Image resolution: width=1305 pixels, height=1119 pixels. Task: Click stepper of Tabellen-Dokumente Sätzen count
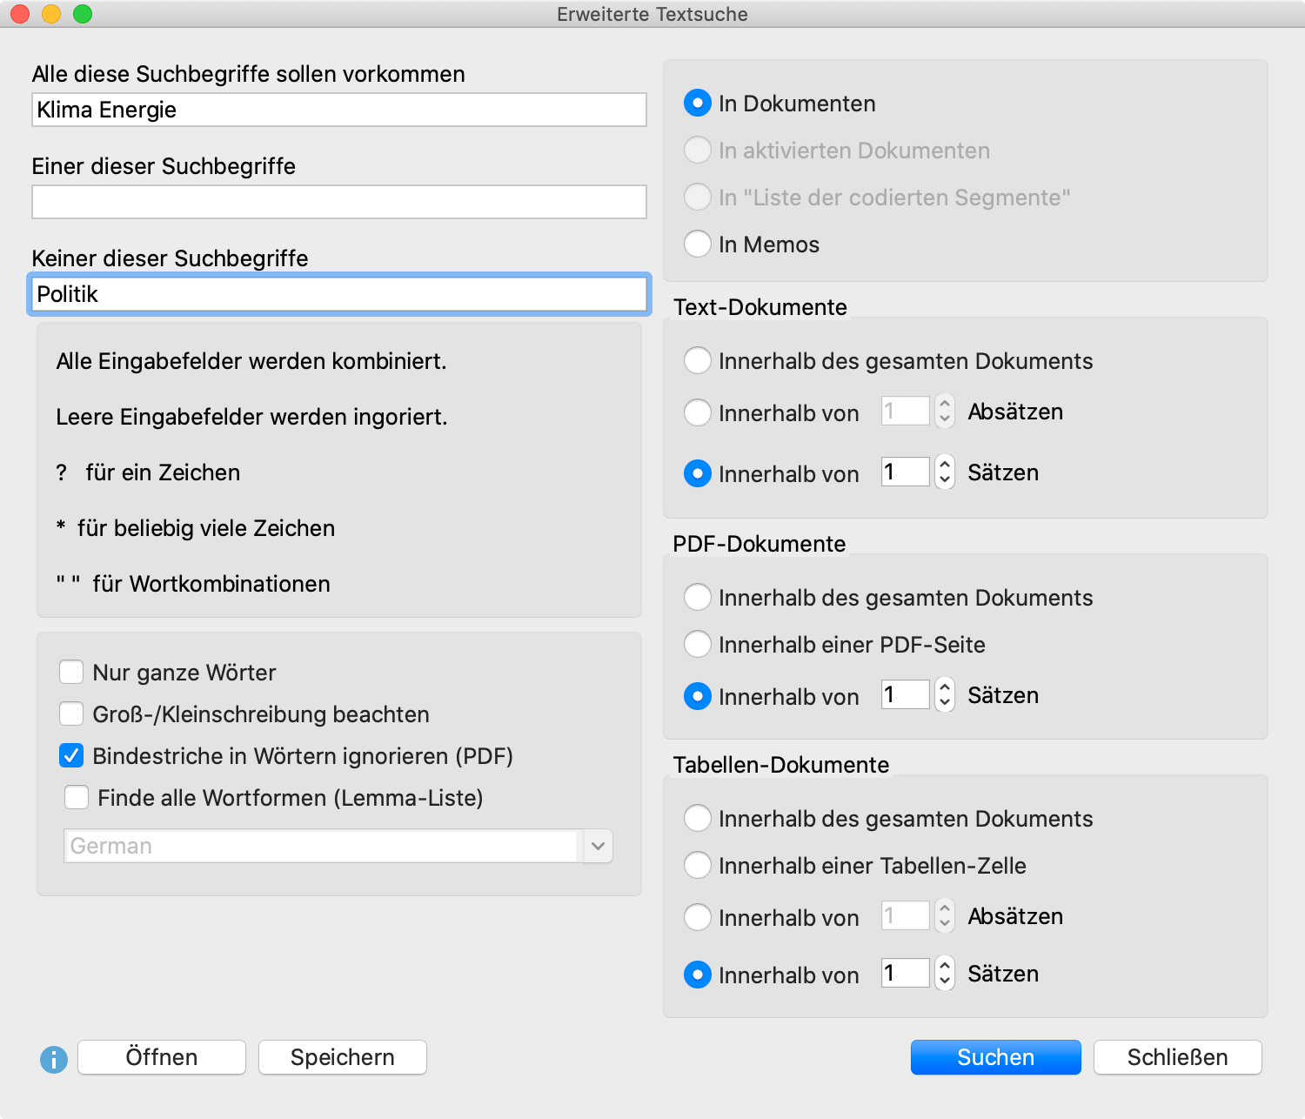(945, 974)
